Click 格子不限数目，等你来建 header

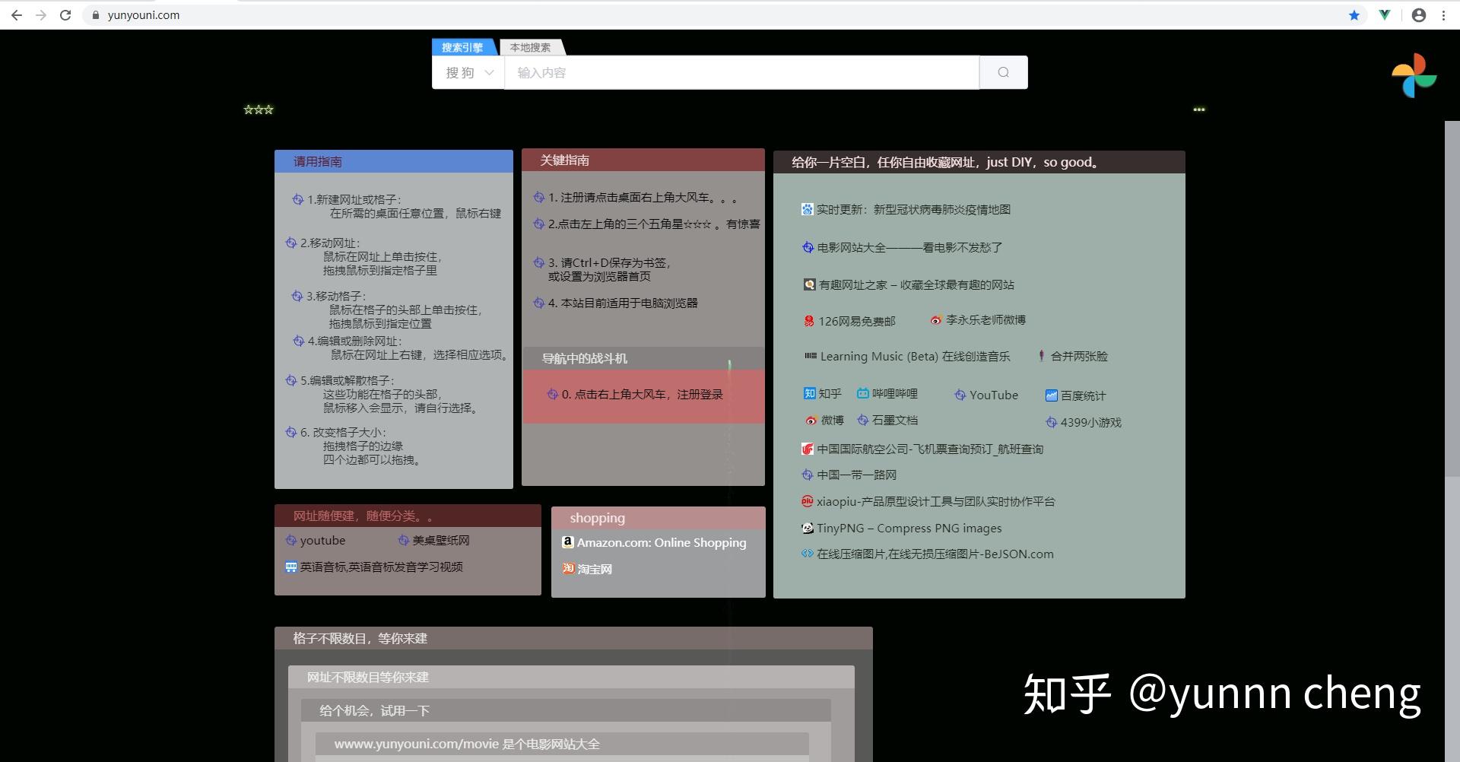573,638
